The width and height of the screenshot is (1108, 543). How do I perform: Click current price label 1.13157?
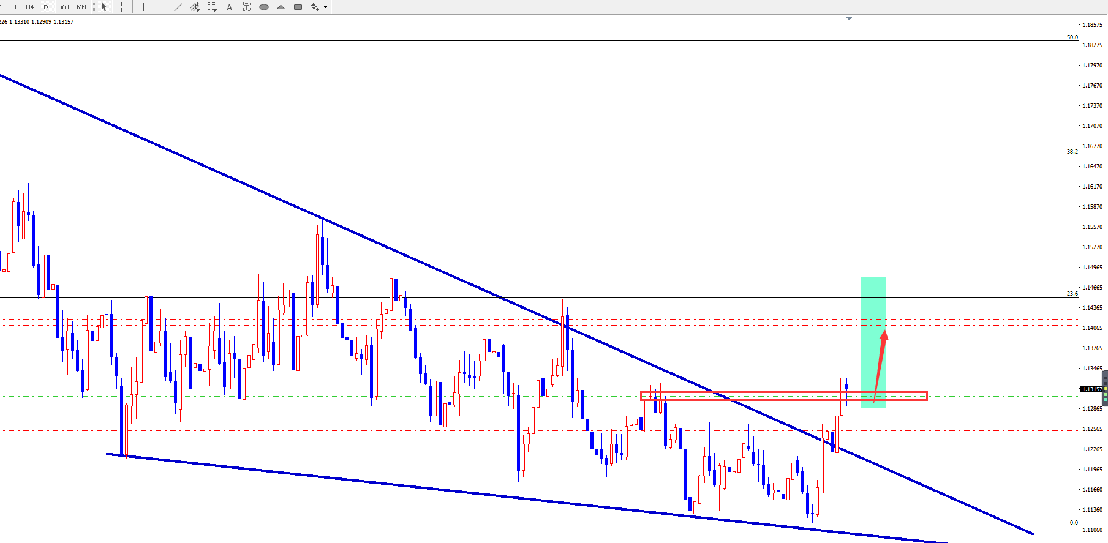click(x=1091, y=389)
